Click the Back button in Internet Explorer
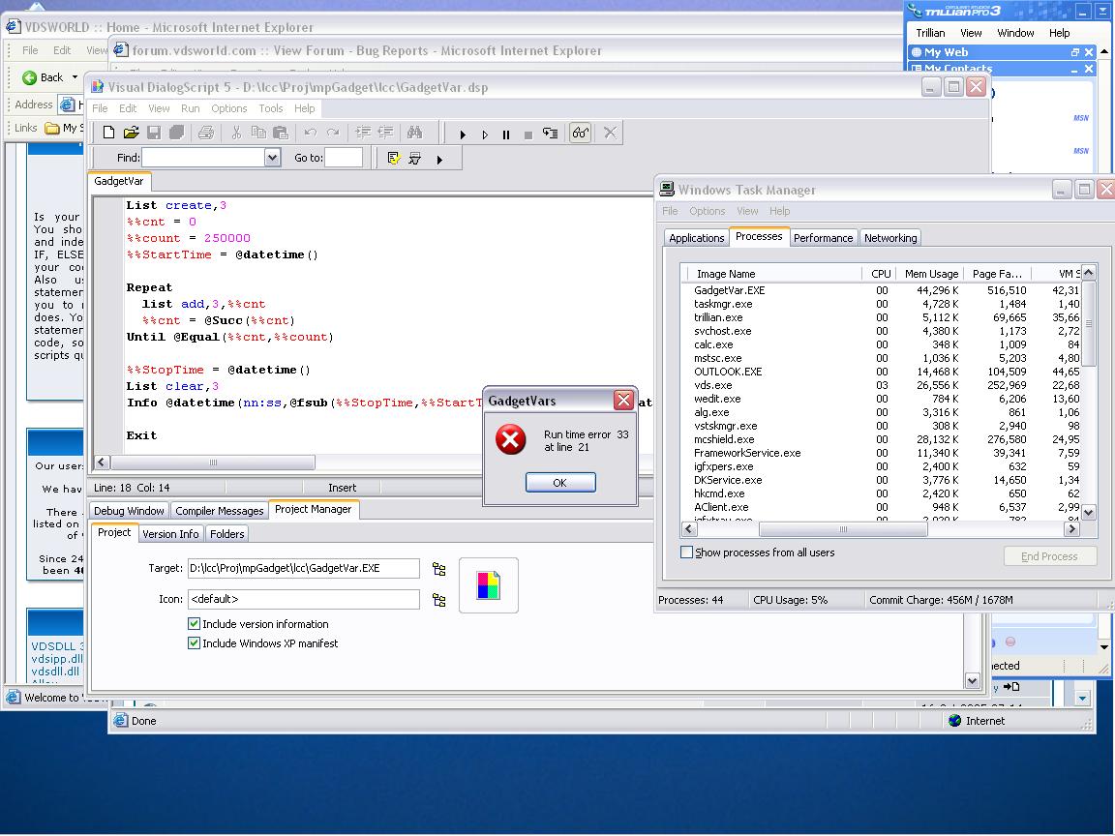 pyautogui.click(x=43, y=76)
